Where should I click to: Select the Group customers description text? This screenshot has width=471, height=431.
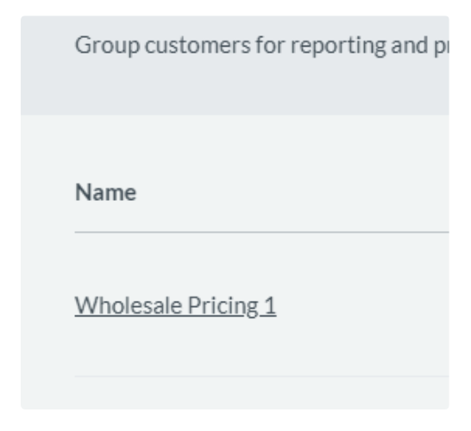coord(261,46)
